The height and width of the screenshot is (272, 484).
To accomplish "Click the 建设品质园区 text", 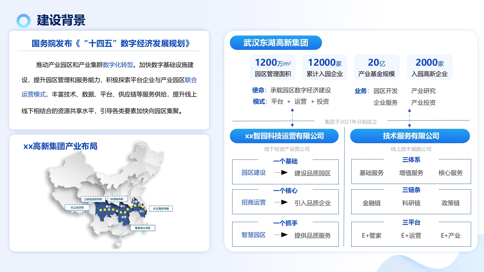I will coord(313,173).
